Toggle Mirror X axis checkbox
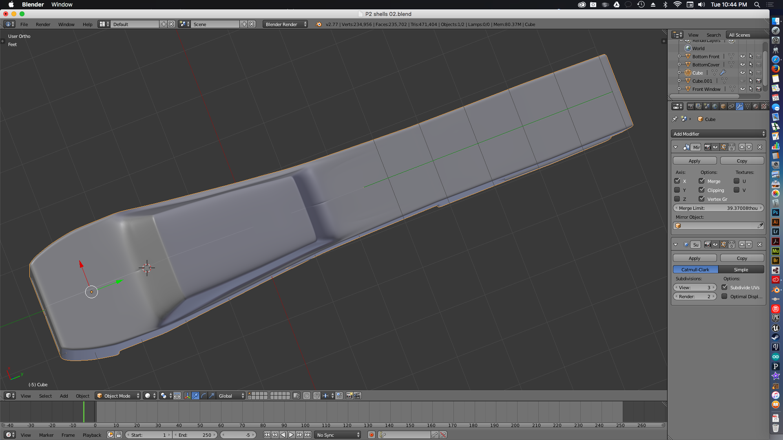The width and height of the screenshot is (783, 440). click(x=677, y=181)
